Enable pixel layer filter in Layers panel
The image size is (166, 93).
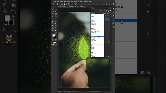[x=100, y=11]
